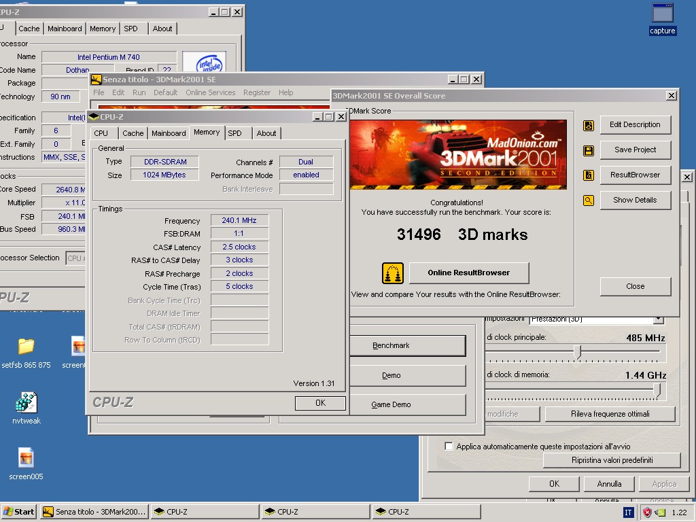This screenshot has width=696, height=522.
Task: Click the CAS# Latency 2.5 clocks field
Action: click(239, 247)
